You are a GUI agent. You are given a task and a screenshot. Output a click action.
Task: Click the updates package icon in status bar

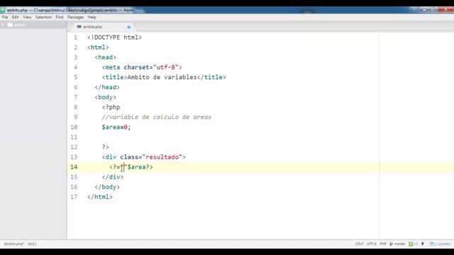[431, 244]
